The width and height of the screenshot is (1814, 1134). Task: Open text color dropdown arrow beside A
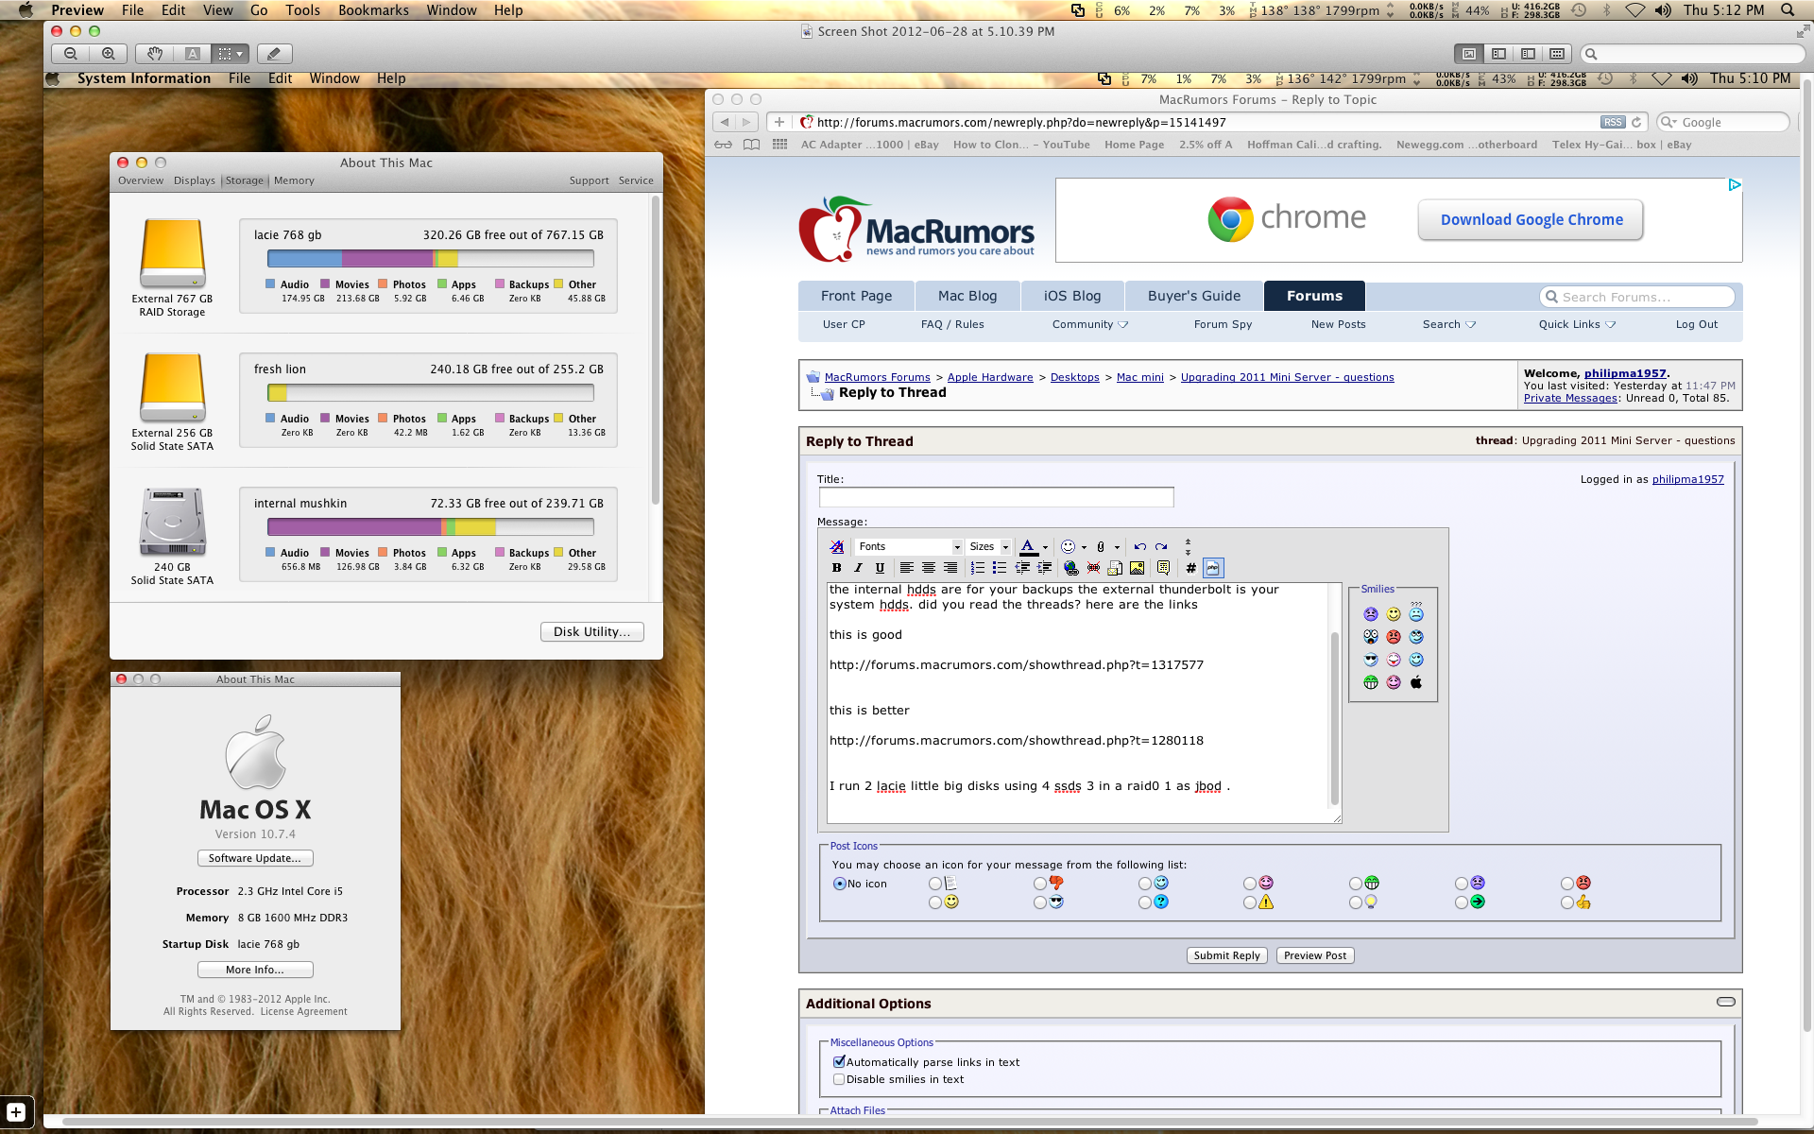1045,547
